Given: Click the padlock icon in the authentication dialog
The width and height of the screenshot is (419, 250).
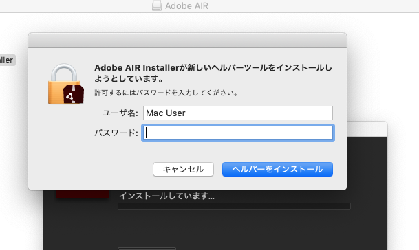Looking at the screenshot, I should click(64, 84).
